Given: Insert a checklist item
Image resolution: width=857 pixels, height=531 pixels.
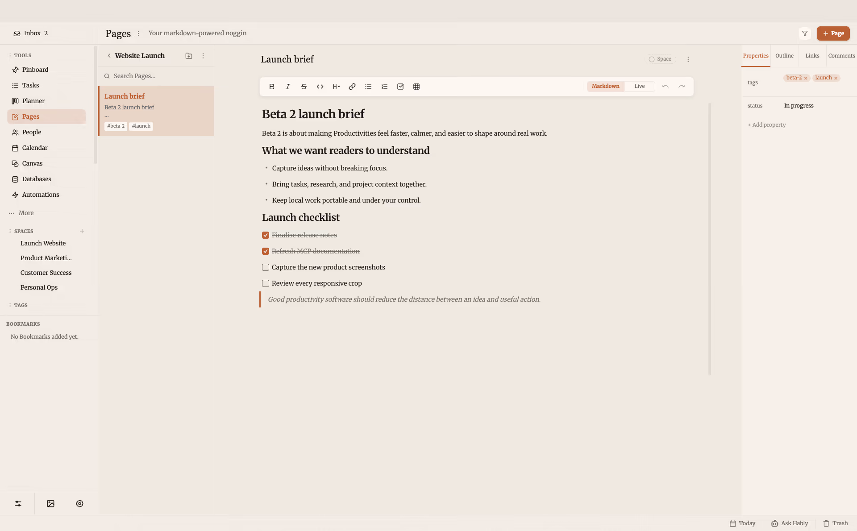Looking at the screenshot, I should (400, 87).
